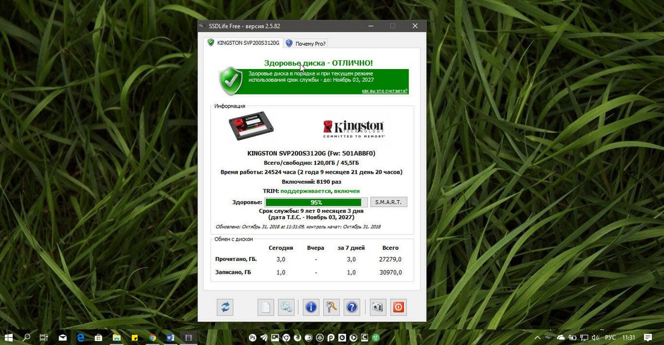Click heading 'Здоровье диска - ОТЛИЧНО!'

pos(319,63)
